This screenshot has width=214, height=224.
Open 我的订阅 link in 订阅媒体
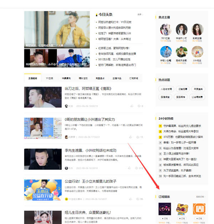tap(200, 197)
